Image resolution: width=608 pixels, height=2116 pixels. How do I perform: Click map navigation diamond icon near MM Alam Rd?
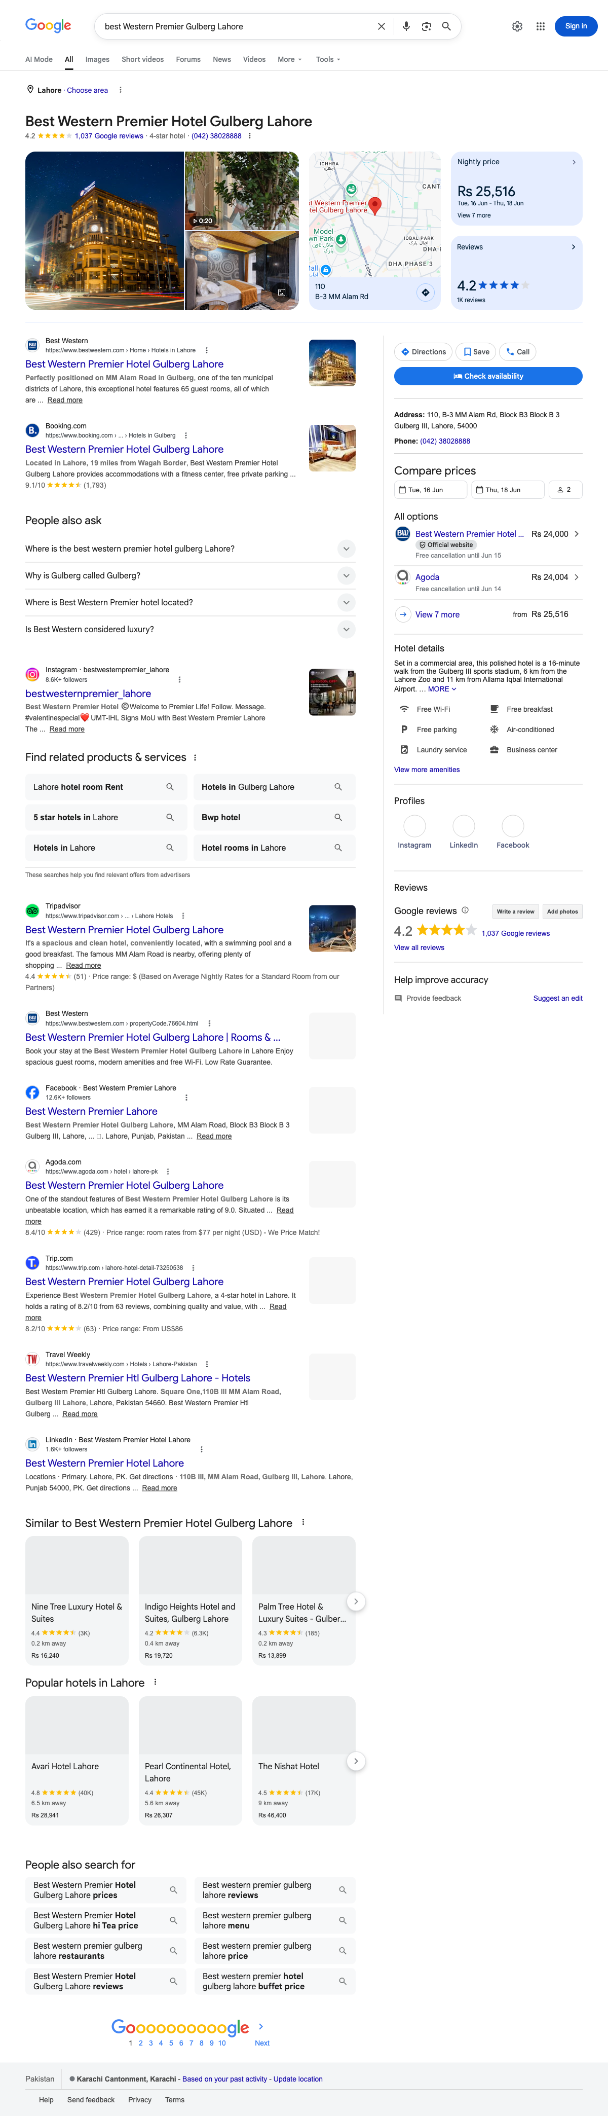pyautogui.click(x=425, y=293)
